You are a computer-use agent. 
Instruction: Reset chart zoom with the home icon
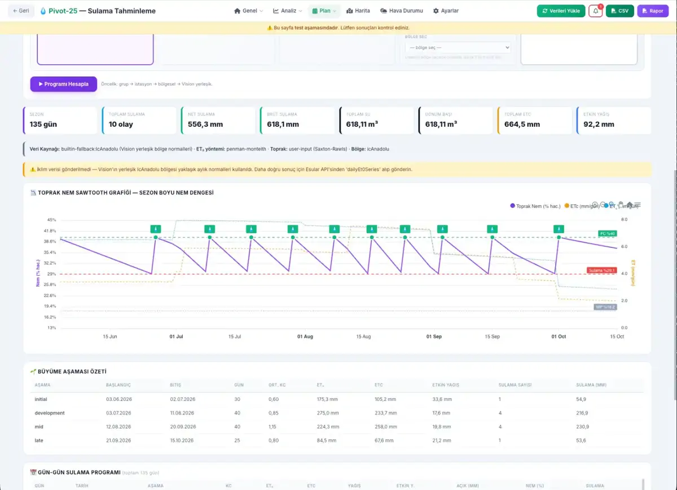629,204
